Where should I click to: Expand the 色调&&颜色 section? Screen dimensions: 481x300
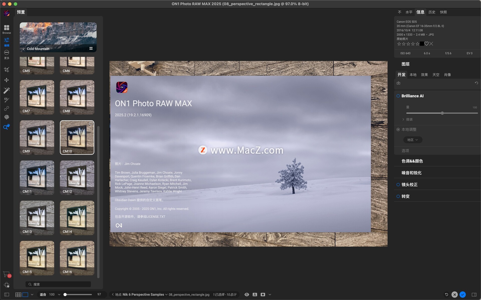pos(412,161)
